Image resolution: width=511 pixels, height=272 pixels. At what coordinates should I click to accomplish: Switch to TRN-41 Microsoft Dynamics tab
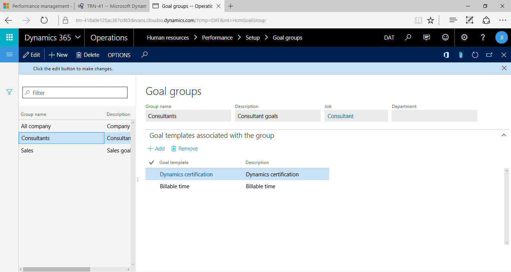click(112, 6)
